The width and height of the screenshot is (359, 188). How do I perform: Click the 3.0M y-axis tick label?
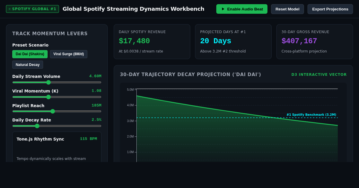[x=130, y=121]
